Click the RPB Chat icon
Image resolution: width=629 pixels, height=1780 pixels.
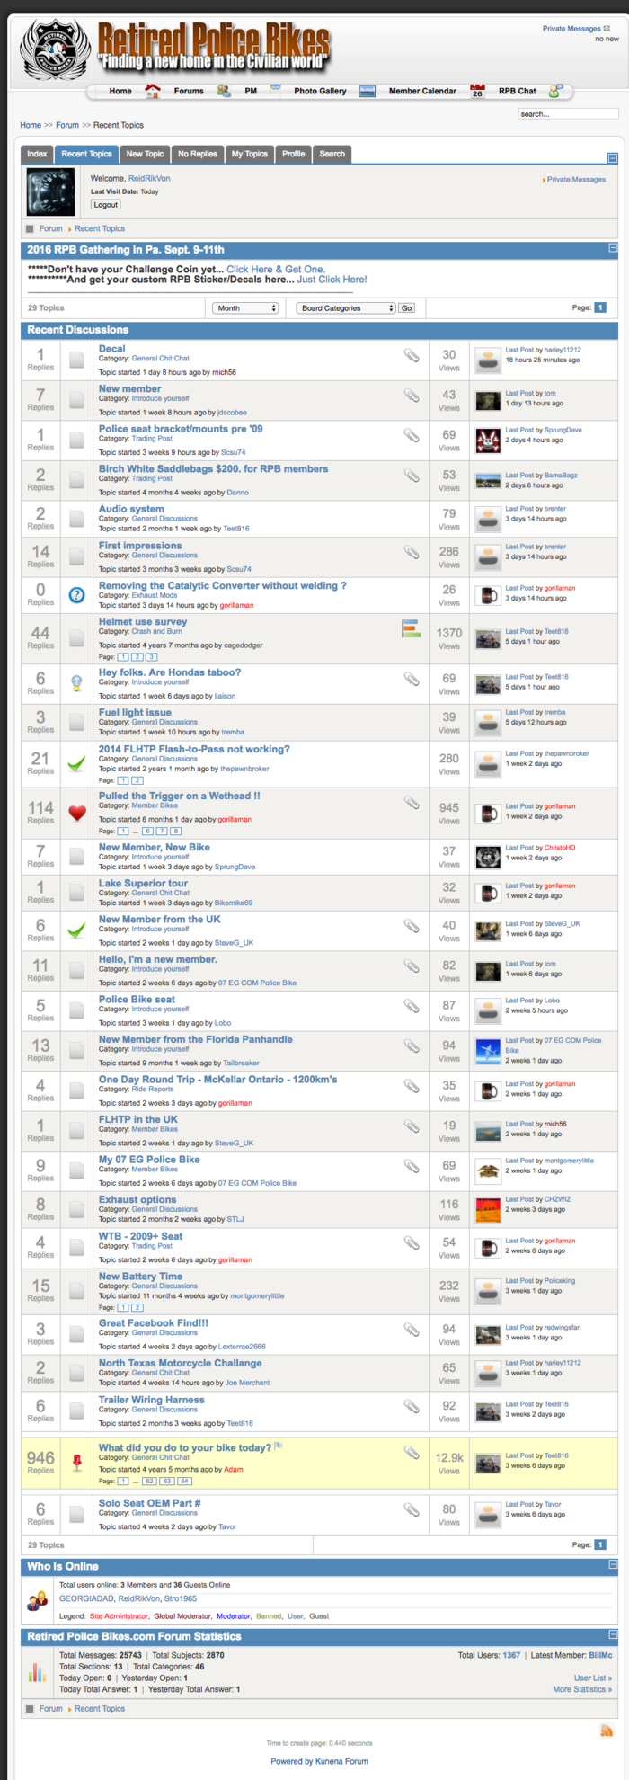(555, 91)
